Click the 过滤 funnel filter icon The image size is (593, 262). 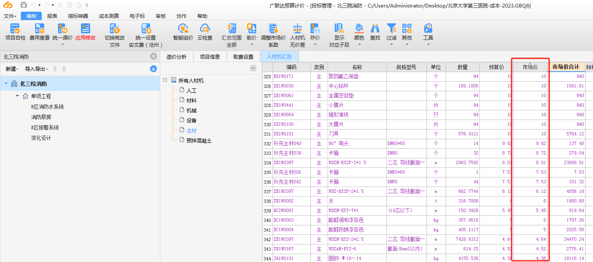tap(391, 28)
